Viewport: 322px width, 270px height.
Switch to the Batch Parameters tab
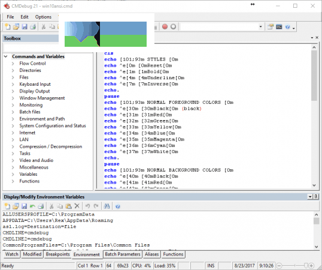pos(123,254)
